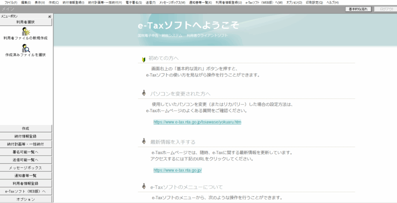This screenshot has width=397, height=203.
Task: Open the 電子署名(S) menu
Action: [134, 3]
